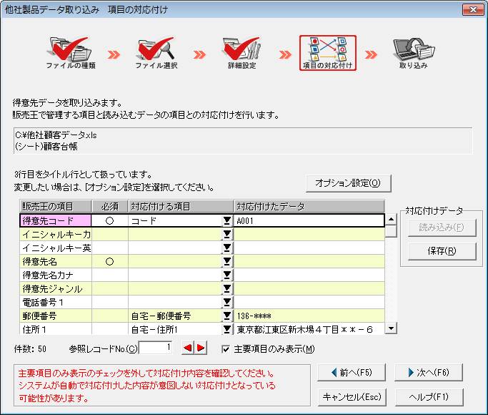The image size is (488, 415).
Task: Click the 必須 column header
Action: click(x=110, y=206)
